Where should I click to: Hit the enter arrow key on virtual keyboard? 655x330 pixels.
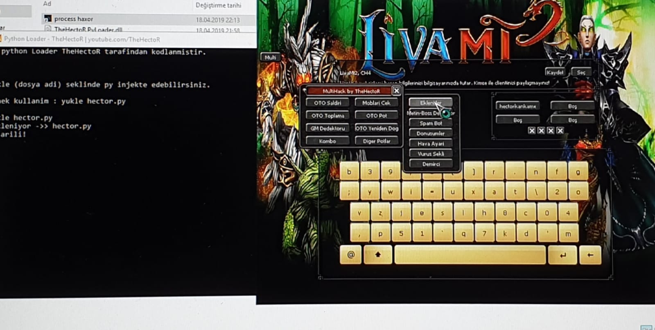[x=562, y=255]
